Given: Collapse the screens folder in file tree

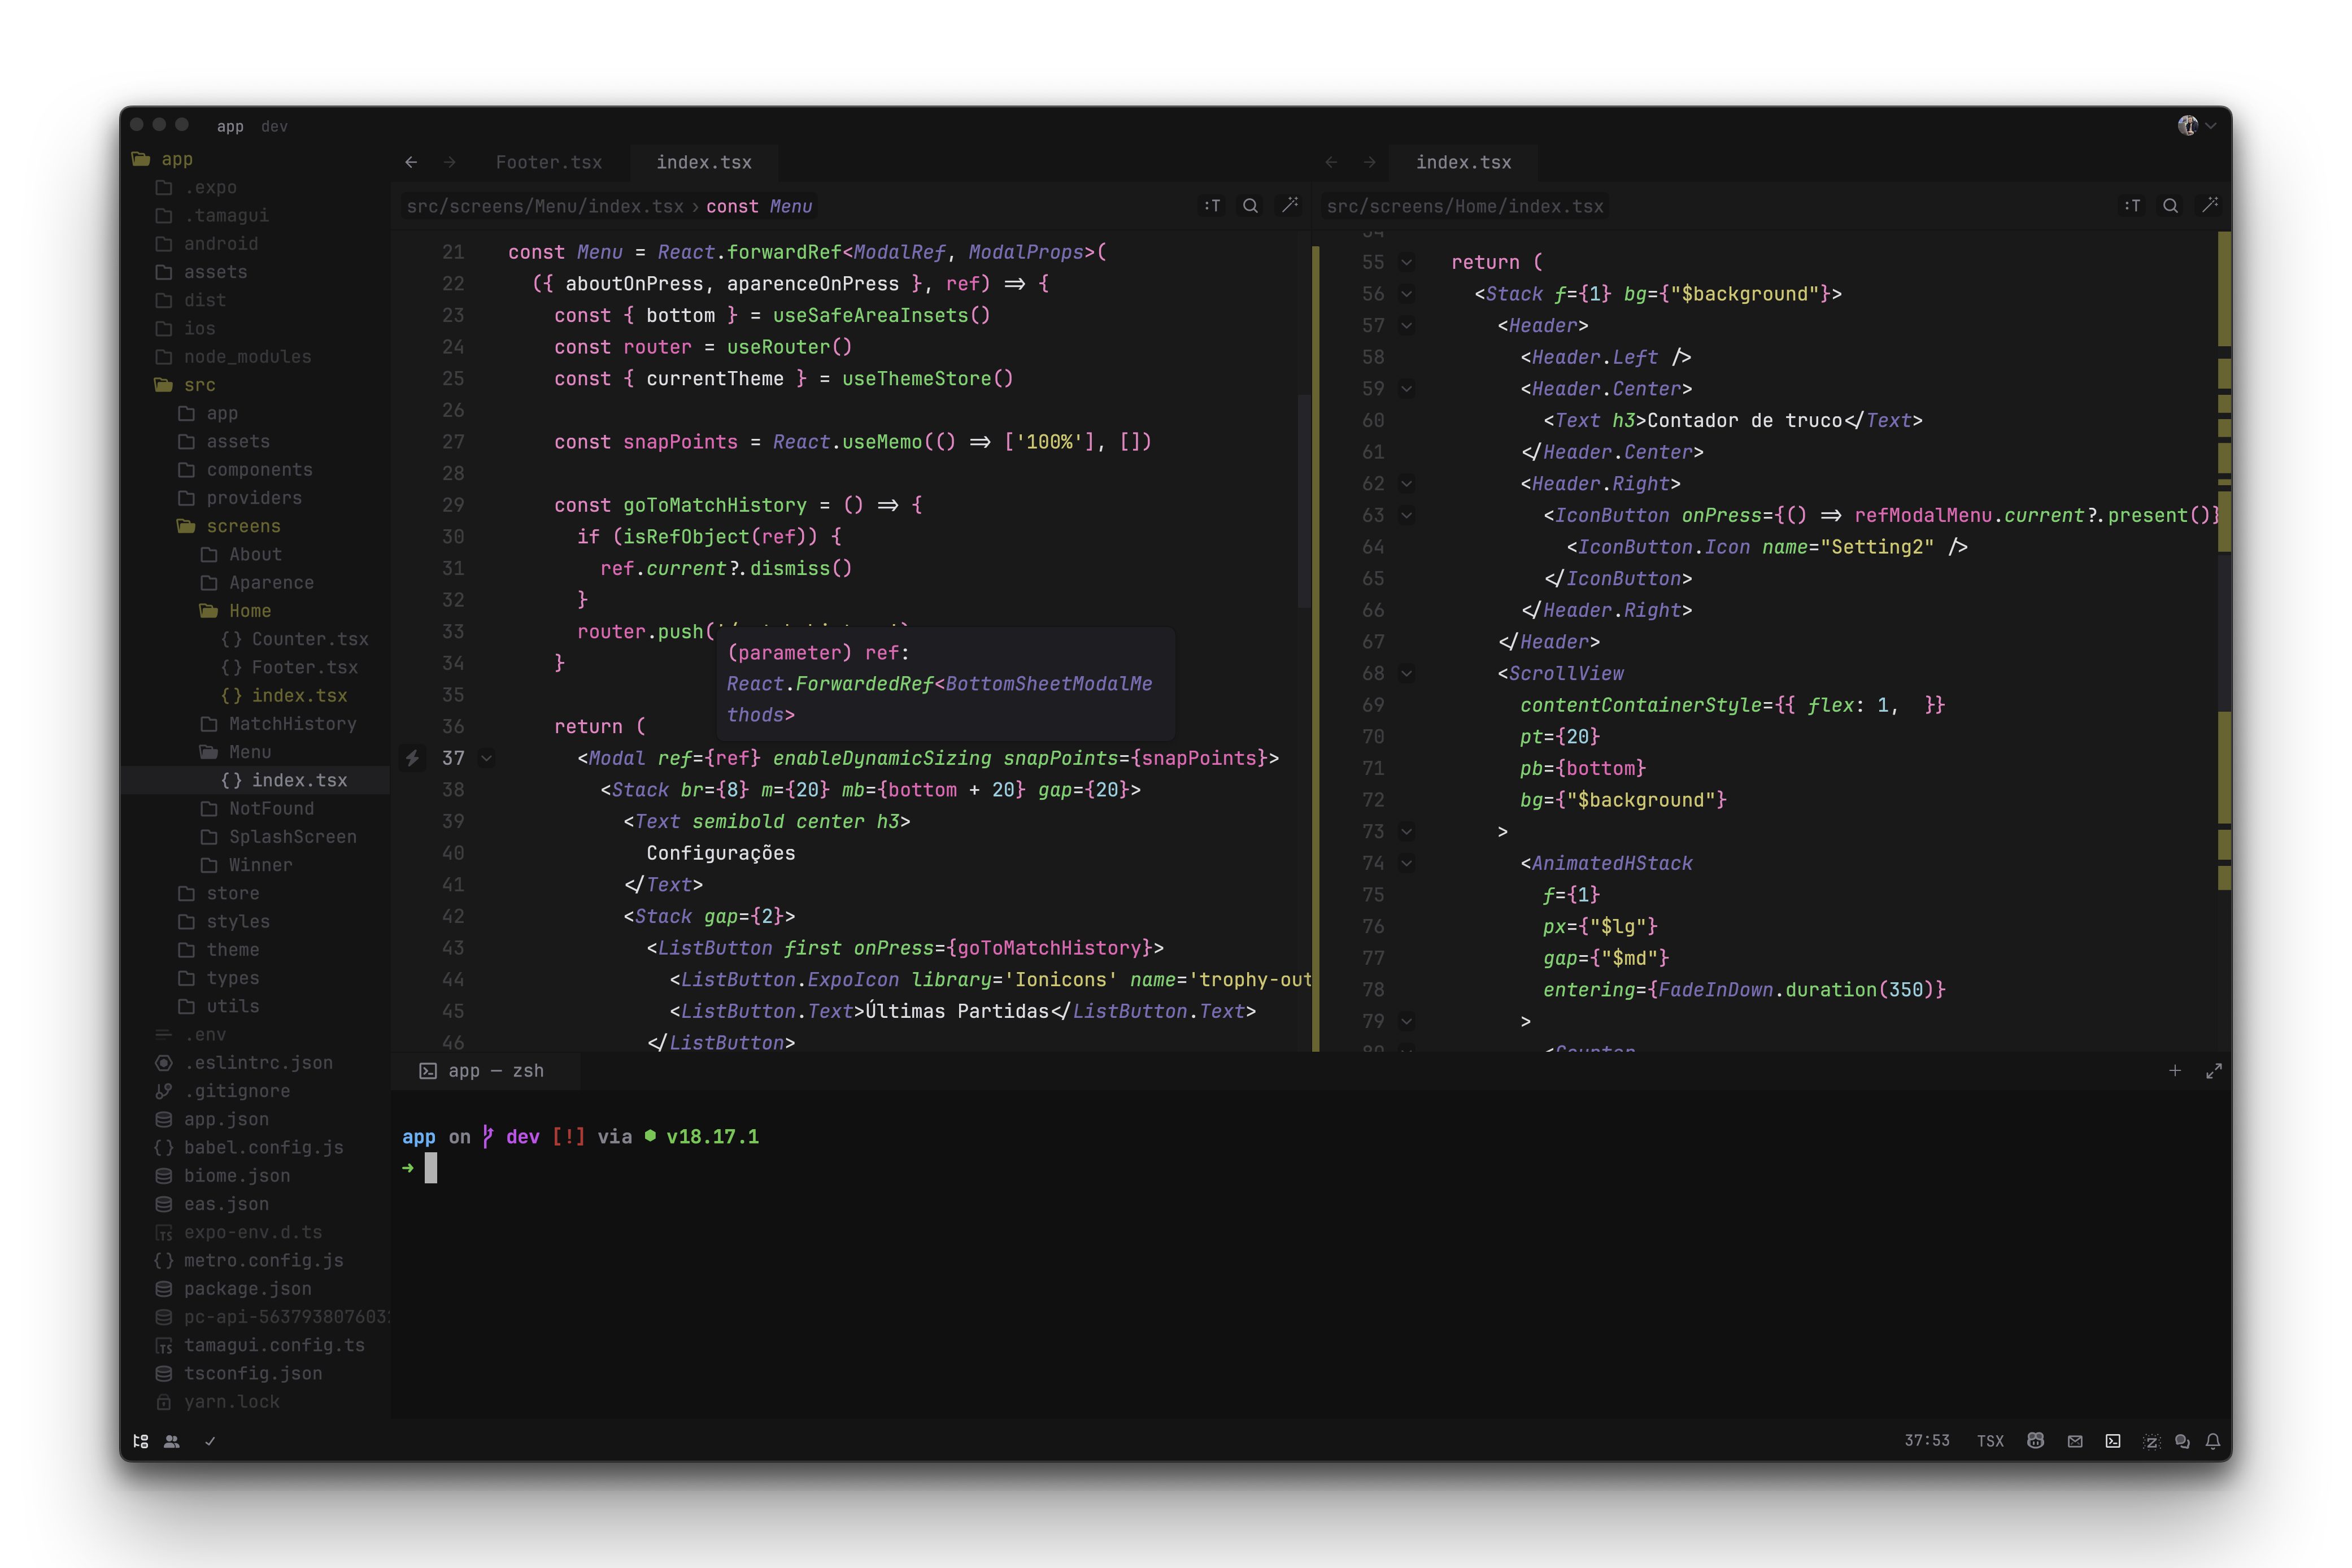Looking at the screenshot, I should pos(243,526).
